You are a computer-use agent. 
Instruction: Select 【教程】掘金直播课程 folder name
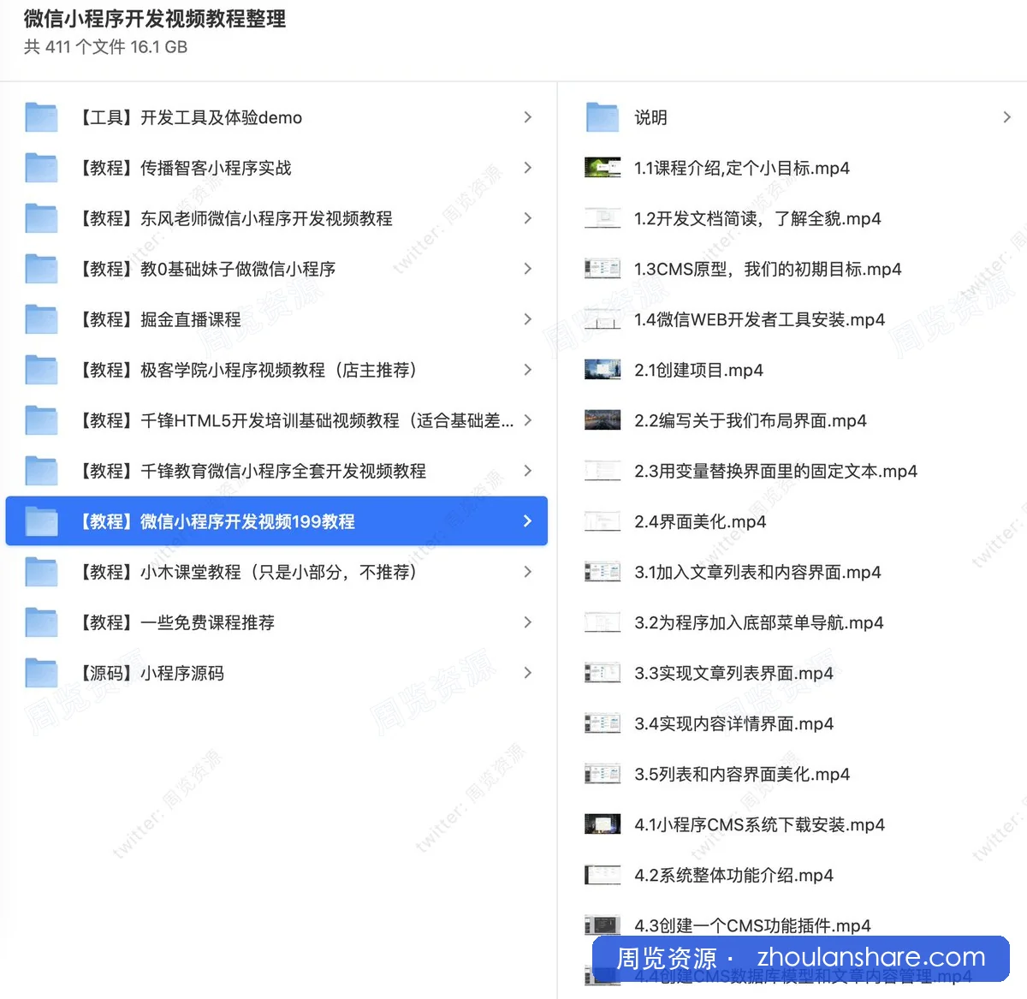click(x=159, y=319)
